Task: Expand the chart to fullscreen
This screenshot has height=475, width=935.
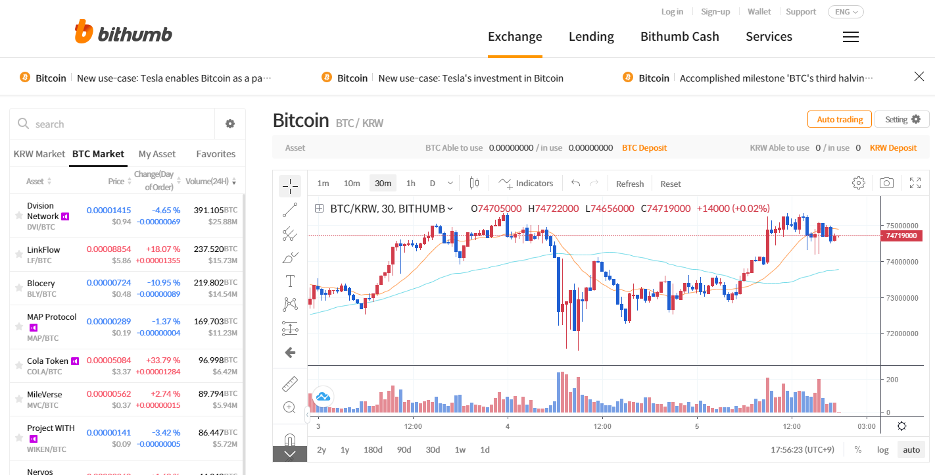Action: pos(915,183)
